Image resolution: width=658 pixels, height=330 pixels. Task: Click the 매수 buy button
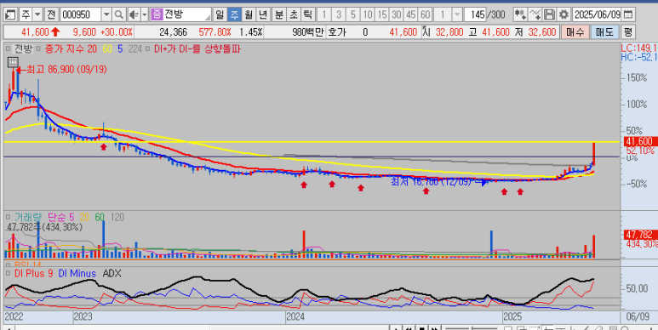point(575,32)
